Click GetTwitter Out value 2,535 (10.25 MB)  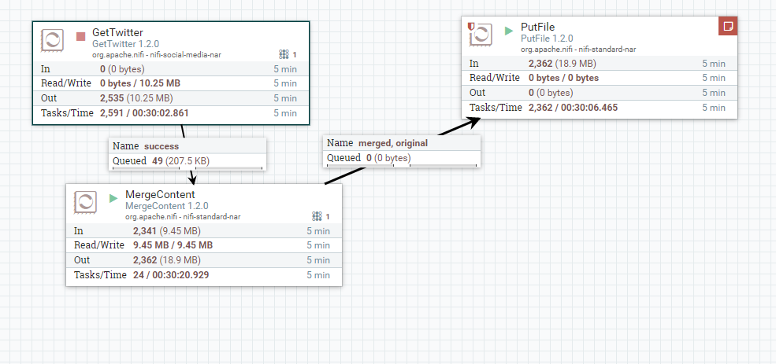[x=136, y=97]
